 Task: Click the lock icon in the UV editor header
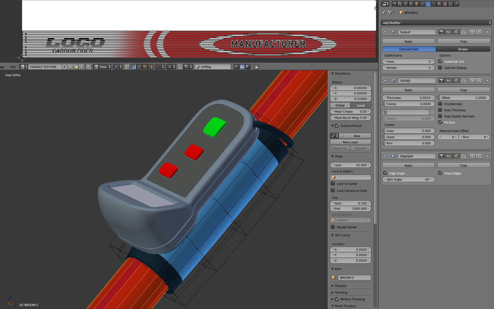pyautogui.click(x=257, y=67)
